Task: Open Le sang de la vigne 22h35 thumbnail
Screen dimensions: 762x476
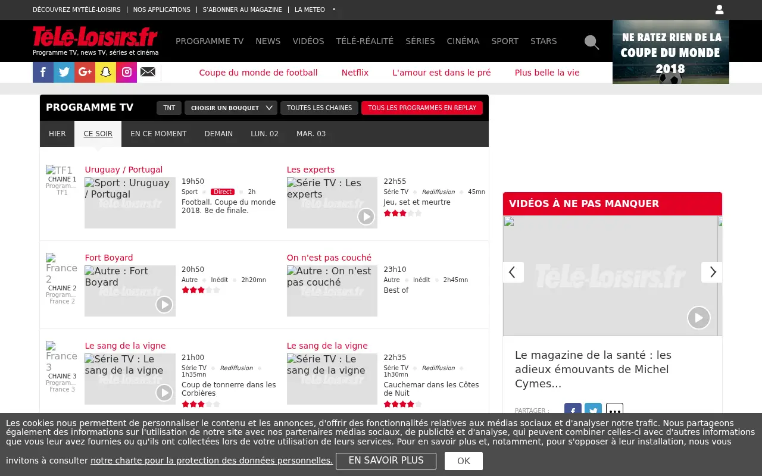Action: 332,379
